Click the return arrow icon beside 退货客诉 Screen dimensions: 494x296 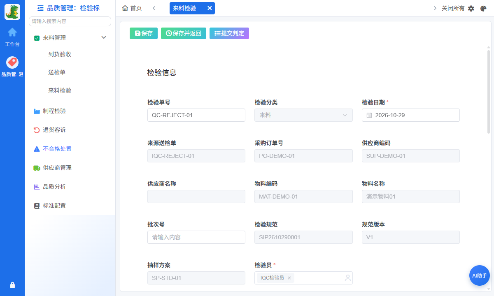37,130
